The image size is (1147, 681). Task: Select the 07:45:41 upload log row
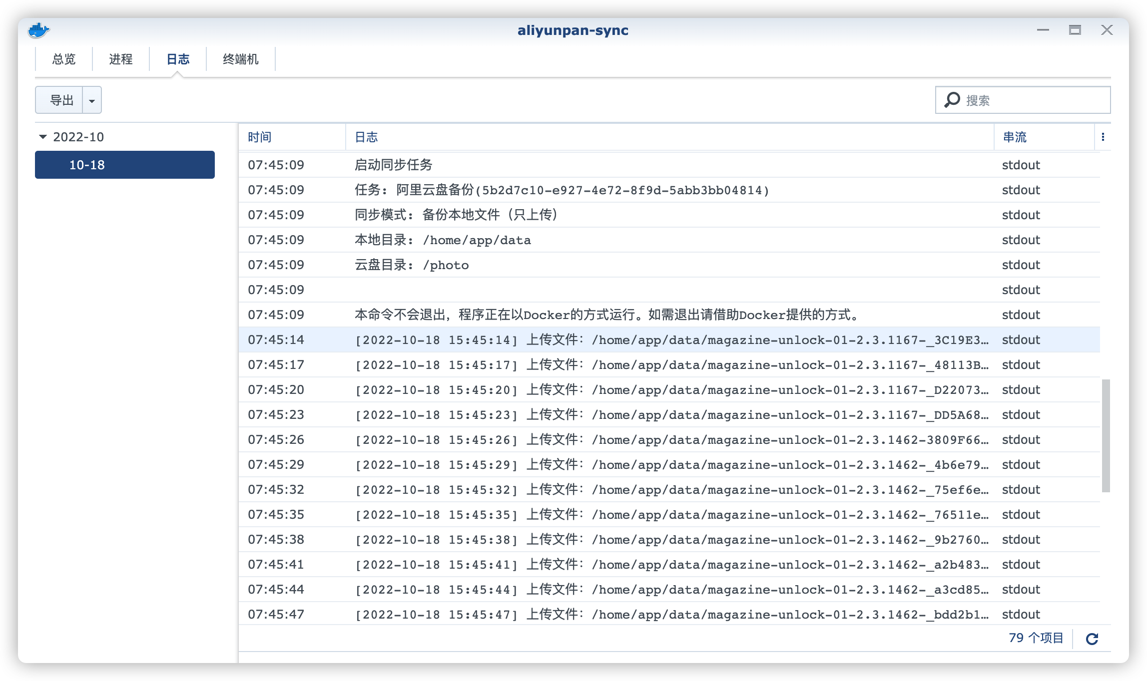point(669,564)
